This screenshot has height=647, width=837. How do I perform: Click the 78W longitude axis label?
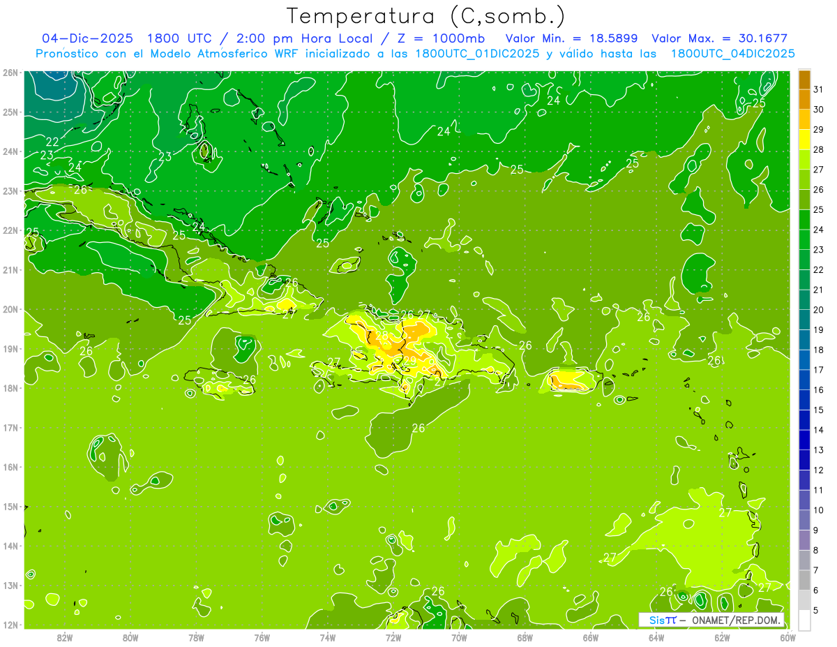196,637
